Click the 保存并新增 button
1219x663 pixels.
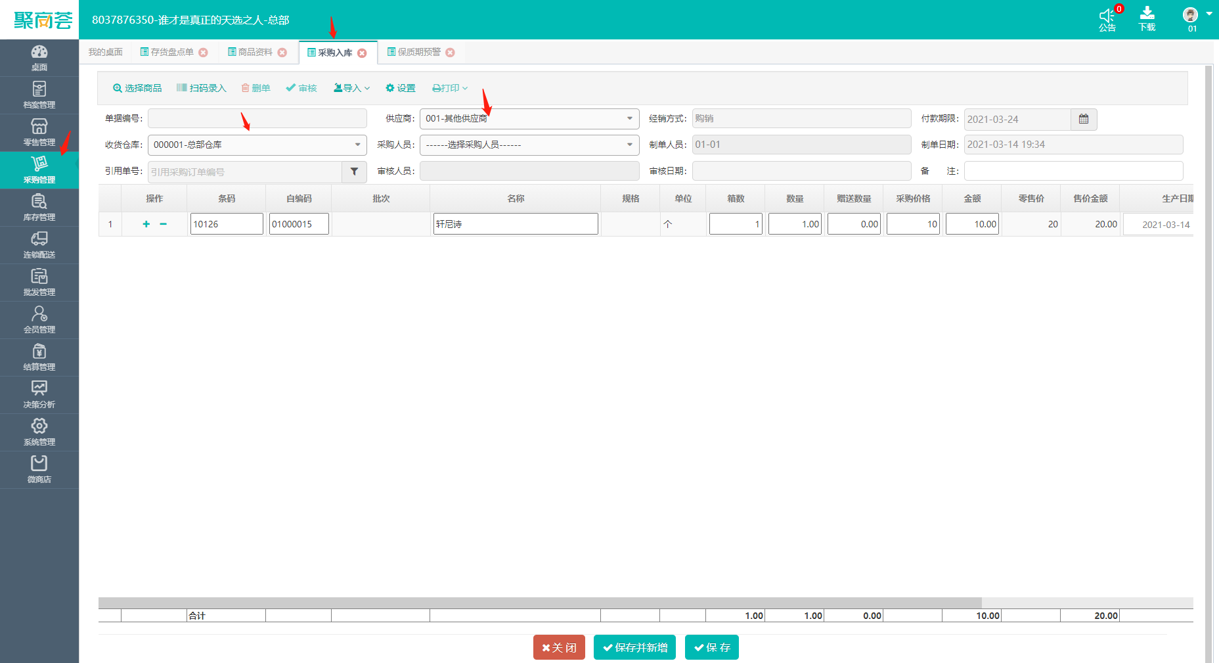tap(634, 647)
